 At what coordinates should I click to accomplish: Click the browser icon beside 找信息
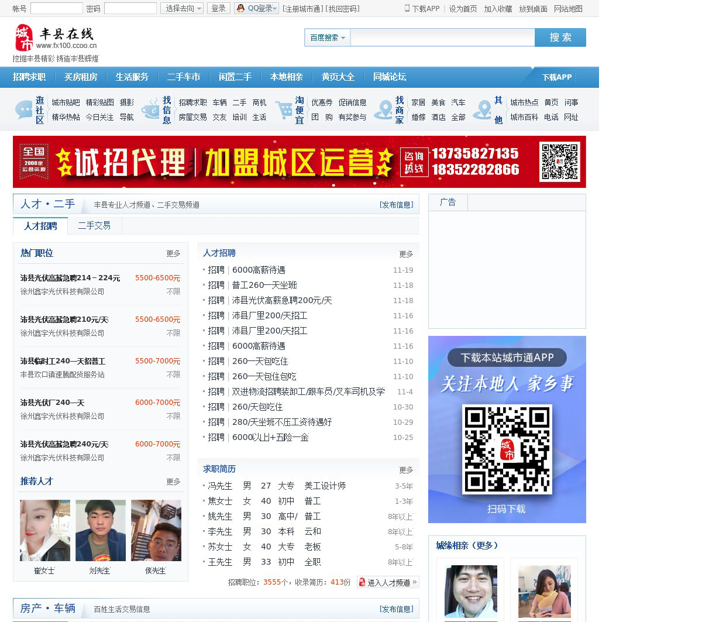point(150,110)
